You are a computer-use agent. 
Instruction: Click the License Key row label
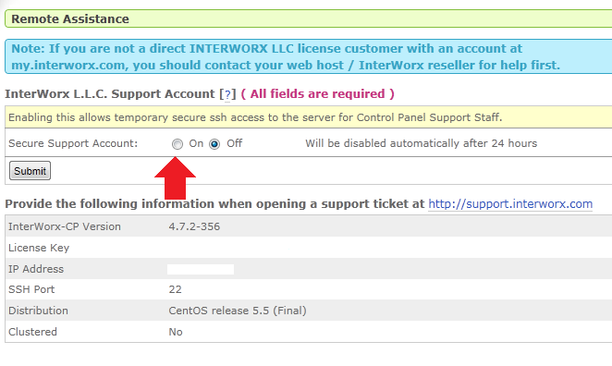[x=39, y=249]
